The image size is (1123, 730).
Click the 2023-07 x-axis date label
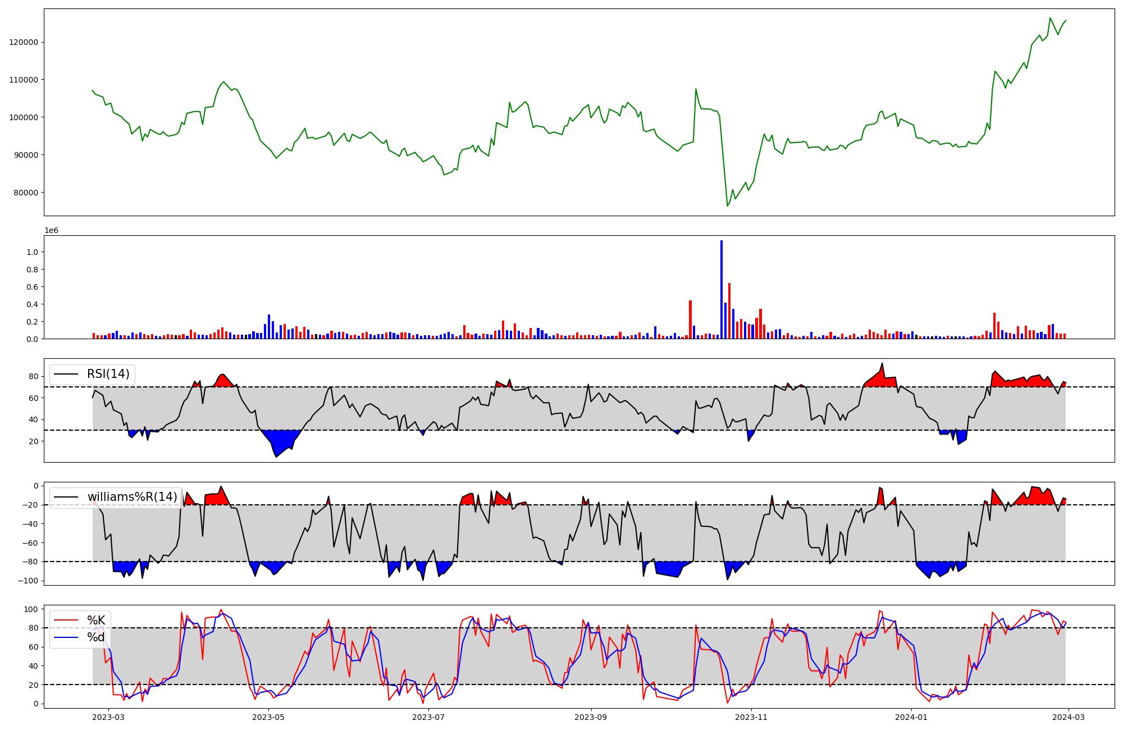tap(428, 717)
